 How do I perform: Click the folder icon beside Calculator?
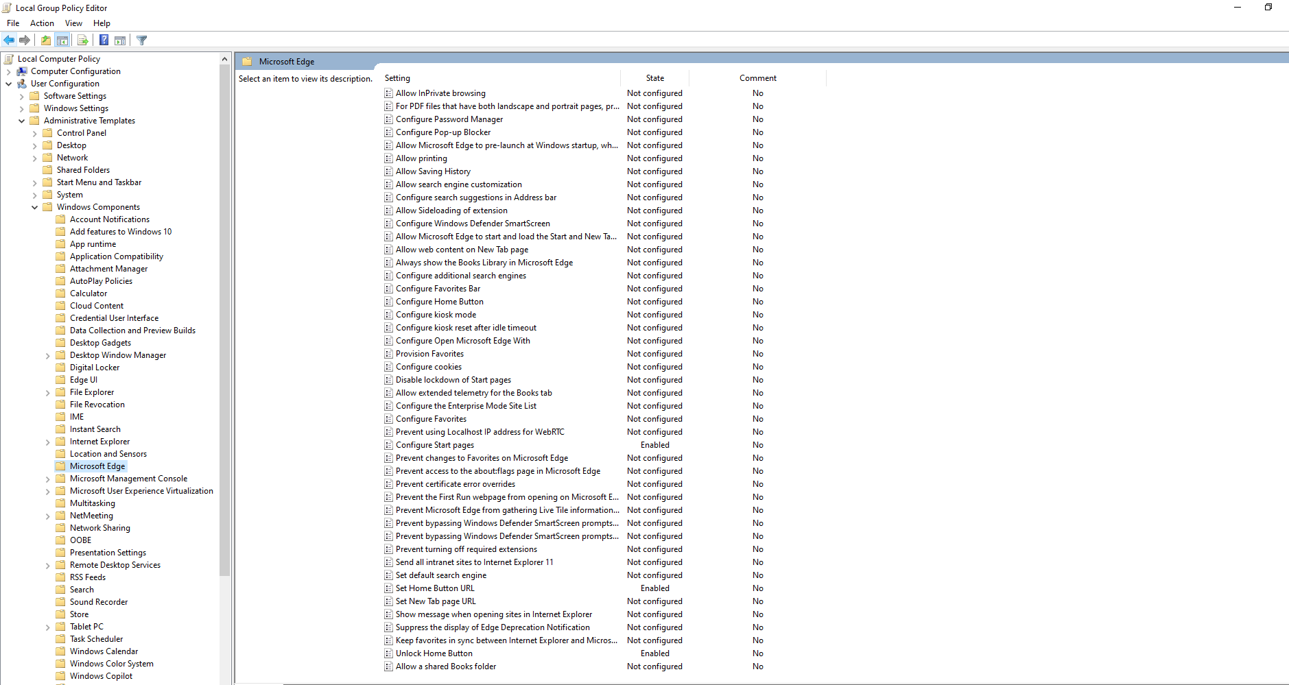click(x=60, y=293)
